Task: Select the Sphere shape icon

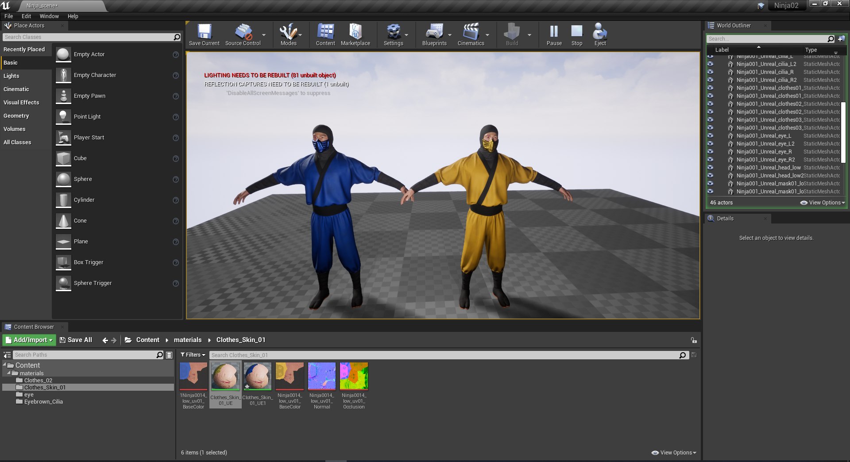Action: [x=63, y=179]
